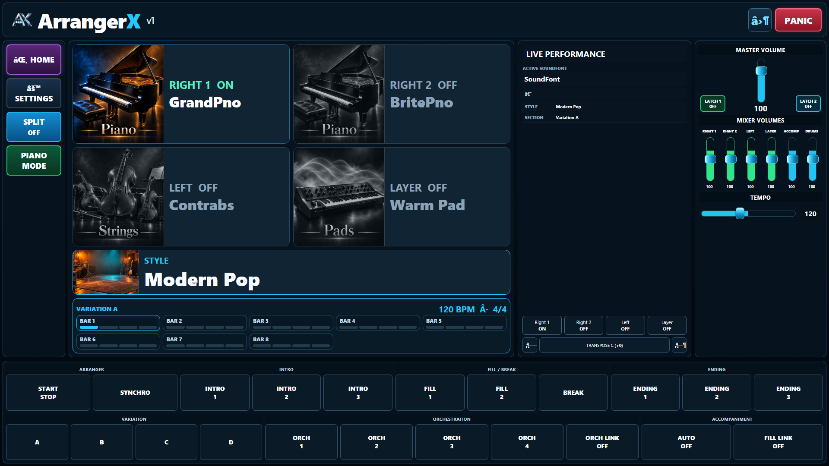The height and width of the screenshot is (466, 829).
Task: Select the GrandPno piano thumbnail
Action: (x=118, y=94)
